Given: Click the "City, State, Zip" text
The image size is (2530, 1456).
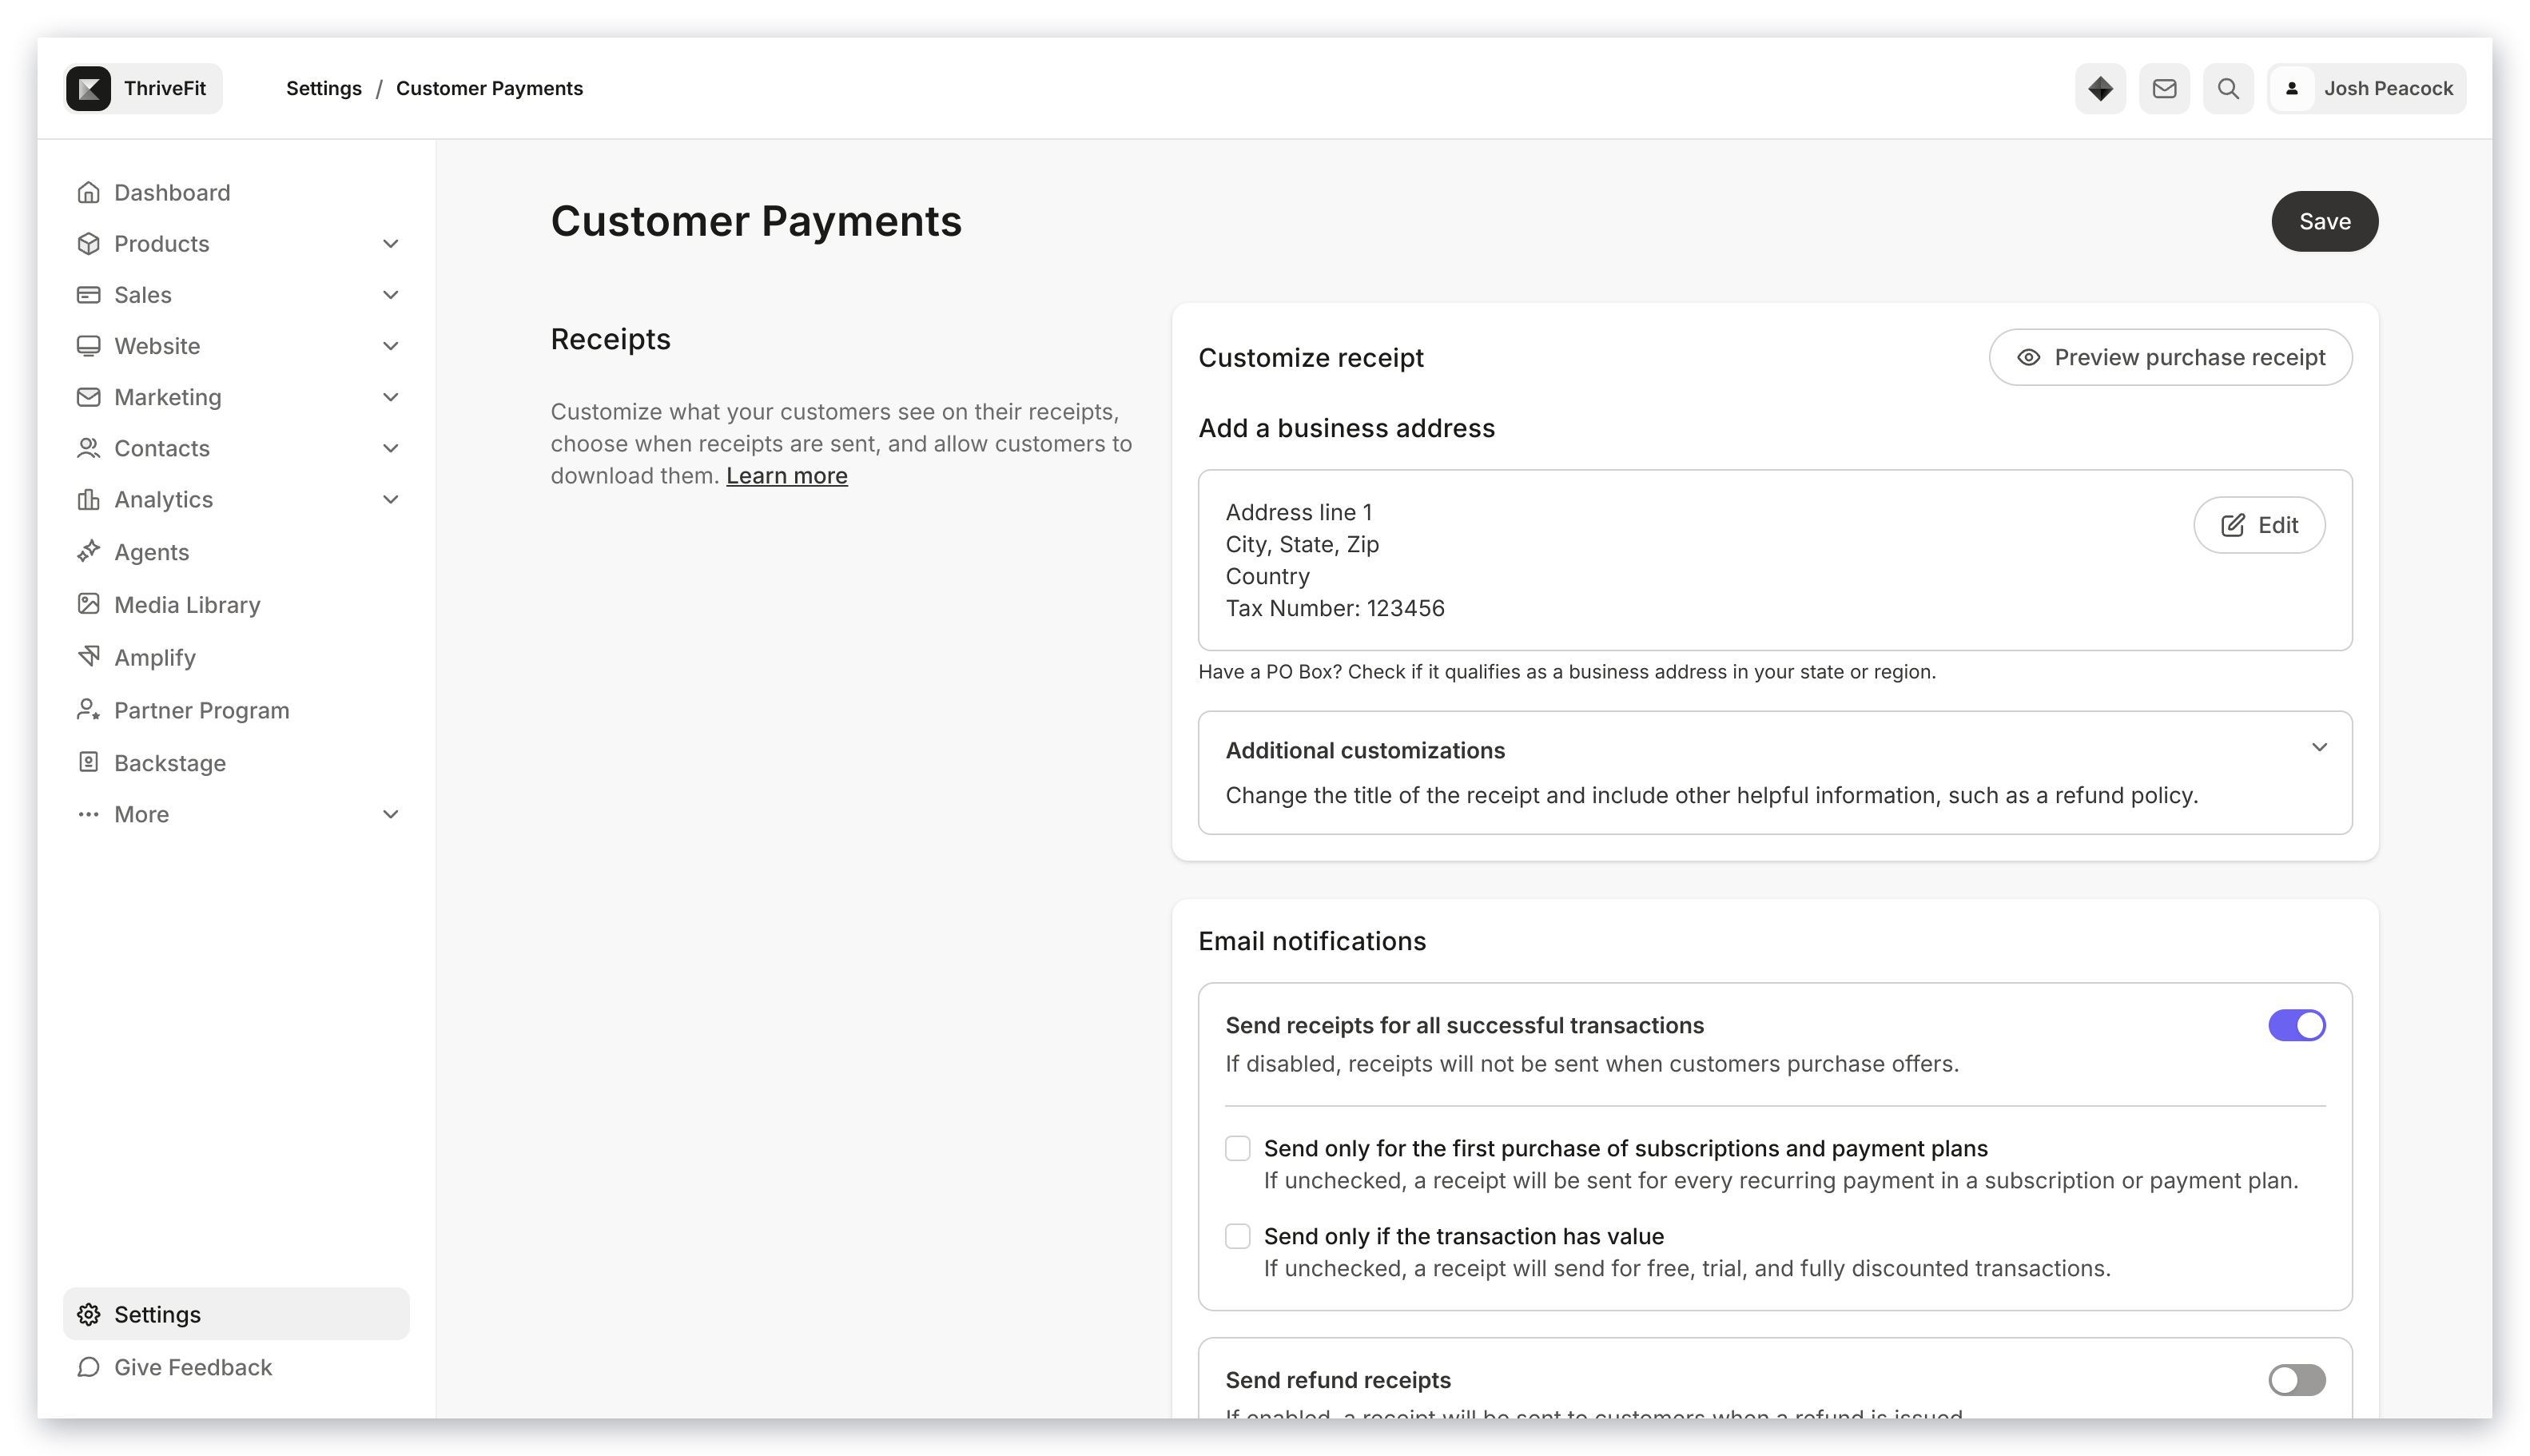Looking at the screenshot, I should click(x=1302, y=544).
